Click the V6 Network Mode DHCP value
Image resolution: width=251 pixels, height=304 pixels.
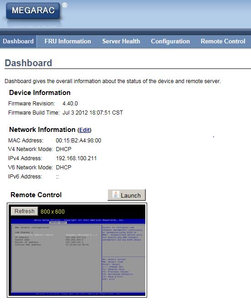pos(64,168)
